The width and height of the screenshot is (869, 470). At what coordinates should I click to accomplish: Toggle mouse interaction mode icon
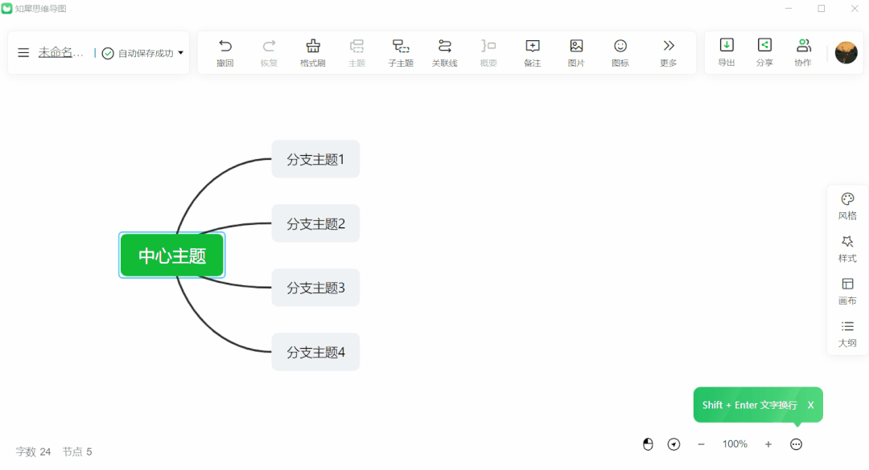point(648,444)
